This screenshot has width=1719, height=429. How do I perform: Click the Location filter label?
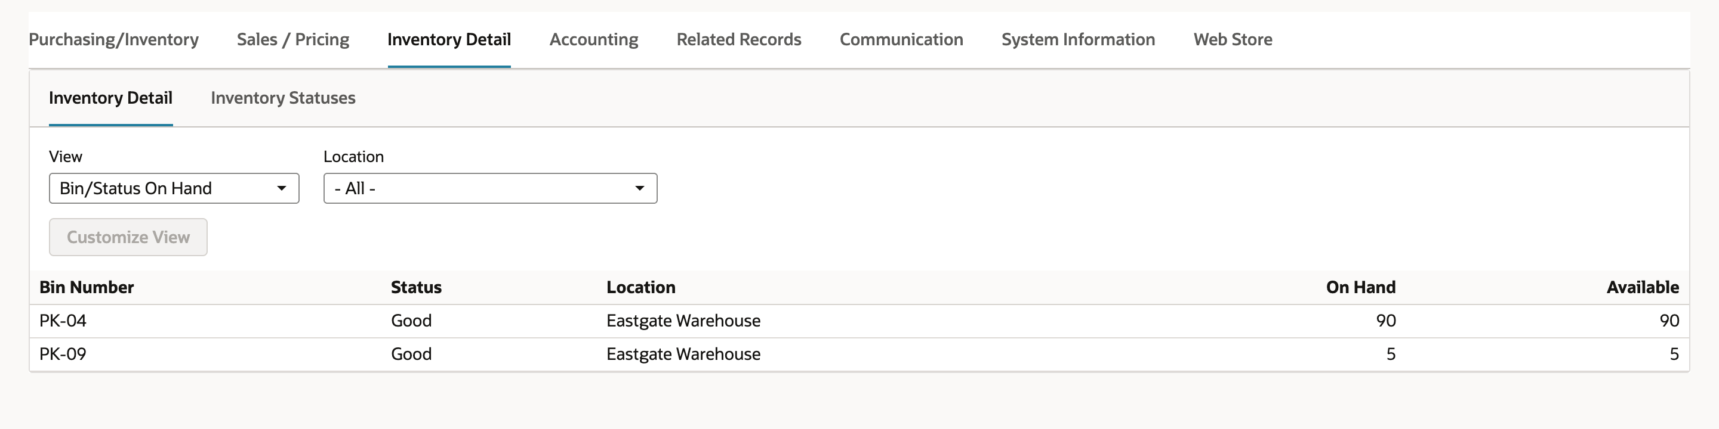point(354,157)
